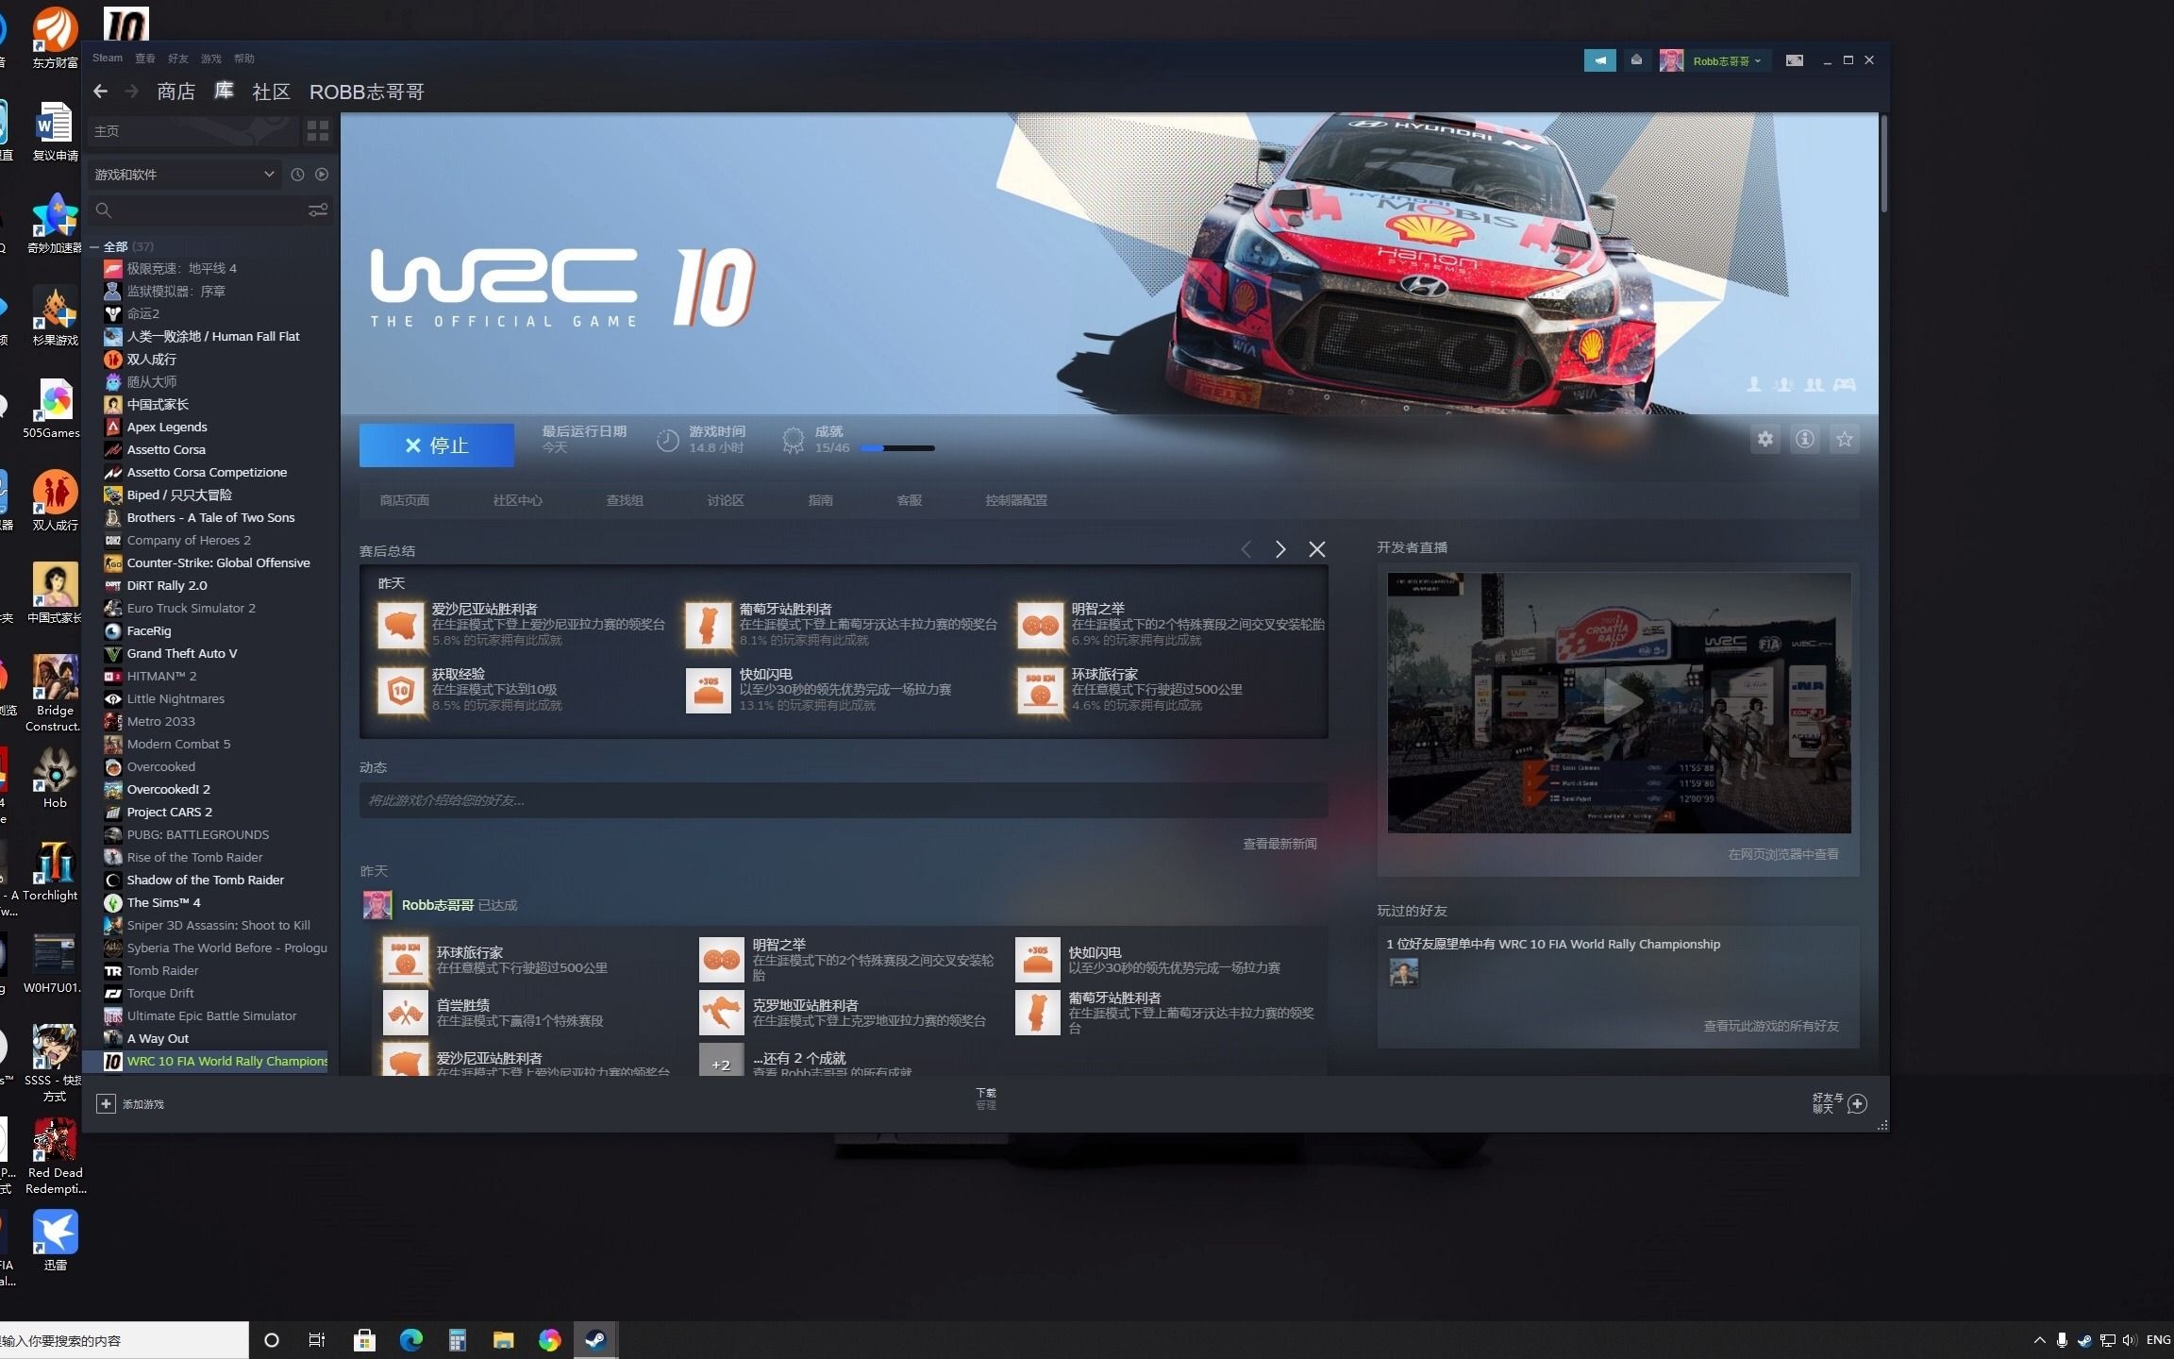Viewport: 2174px width, 1359px height.
Task: Toggle sort by recent activity clock icon
Action: pos(297,175)
